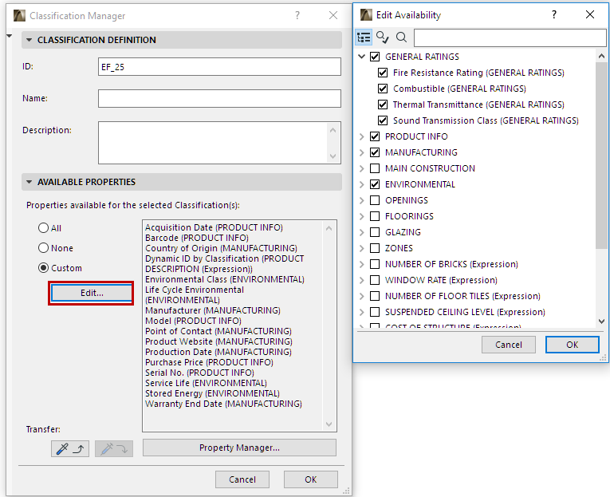Uncheck Fire Resistance Rating checkbox
610x497 pixels.
(383, 73)
